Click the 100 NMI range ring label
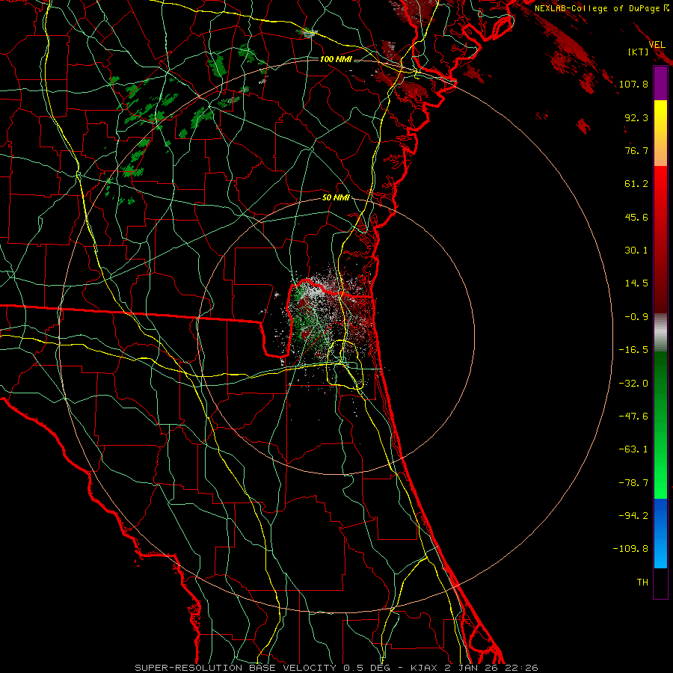The height and width of the screenshot is (673, 673). tap(336, 59)
